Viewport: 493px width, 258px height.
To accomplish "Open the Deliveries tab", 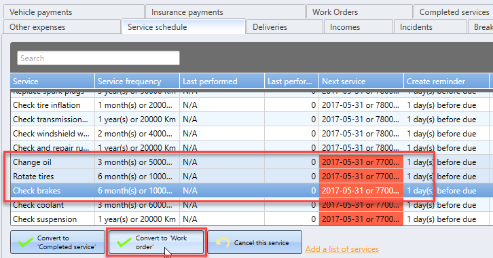I will (285, 26).
